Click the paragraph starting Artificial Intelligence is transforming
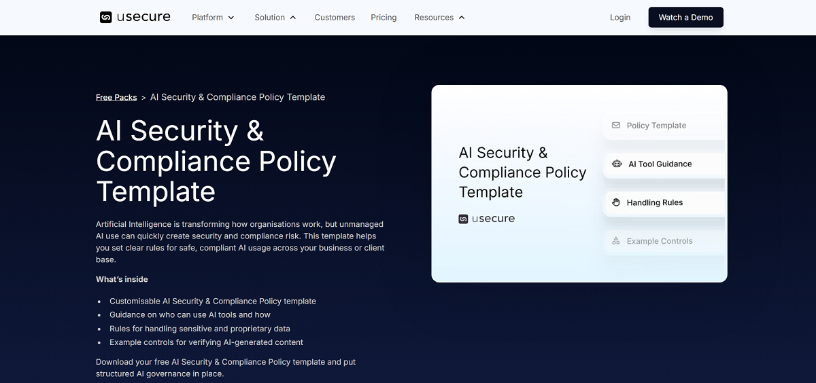 [240, 242]
